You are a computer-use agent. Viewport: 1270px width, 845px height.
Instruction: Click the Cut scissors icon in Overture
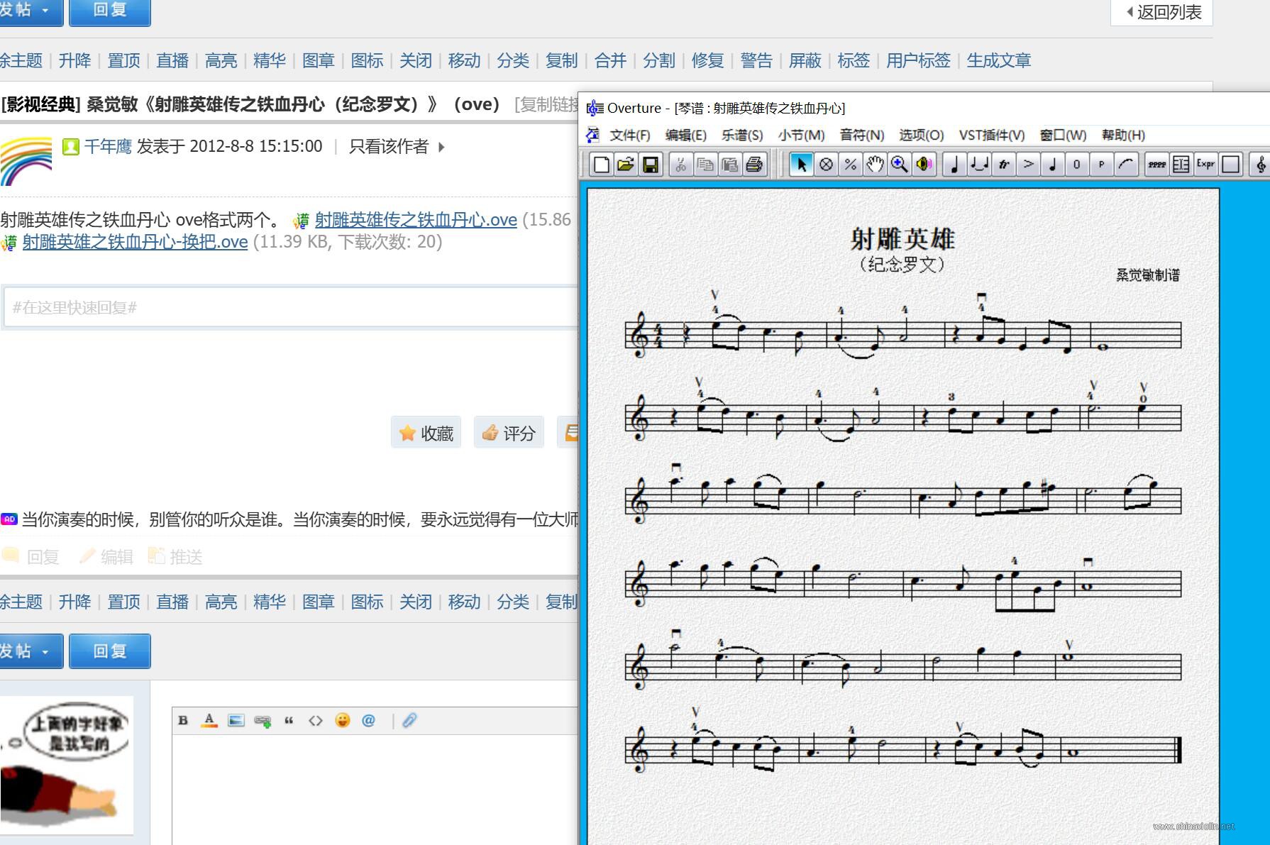coord(680,165)
